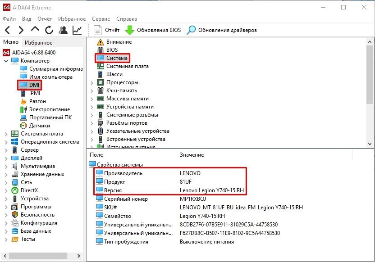This screenshot has height=262, width=375.
Task: Expand Системная плата in the left tree
Action: (x=6, y=134)
